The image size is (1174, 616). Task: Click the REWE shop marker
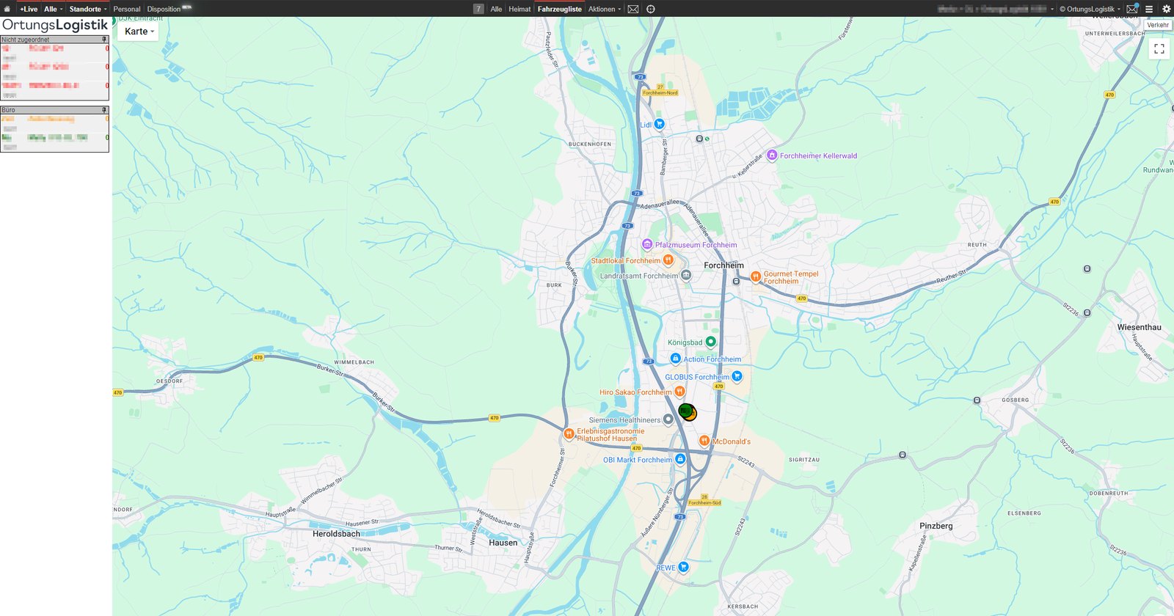coord(683,567)
